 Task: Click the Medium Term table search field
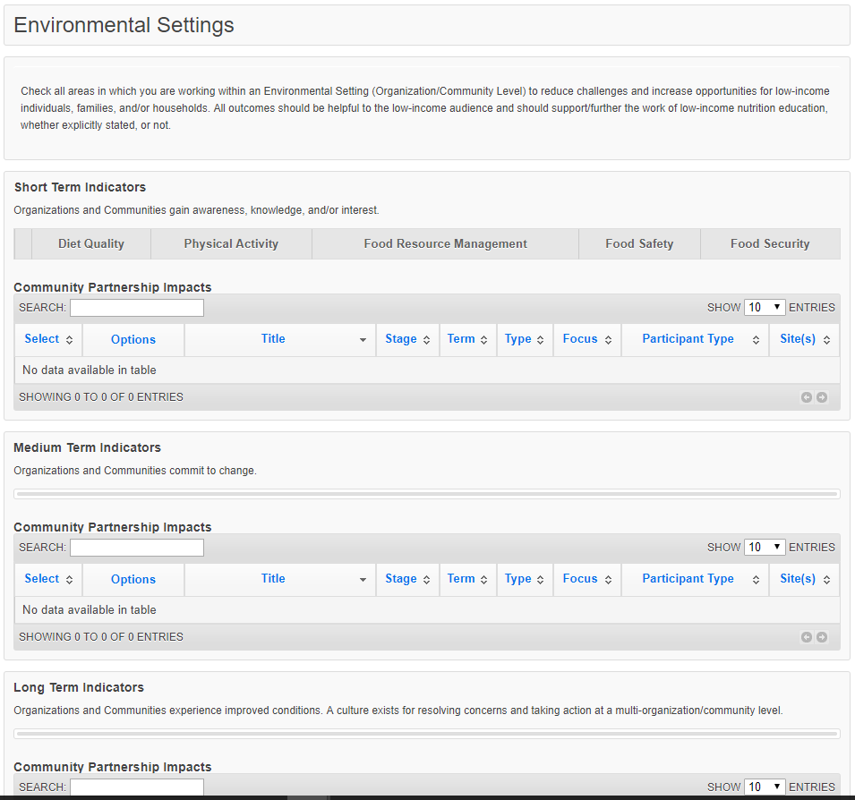point(137,548)
